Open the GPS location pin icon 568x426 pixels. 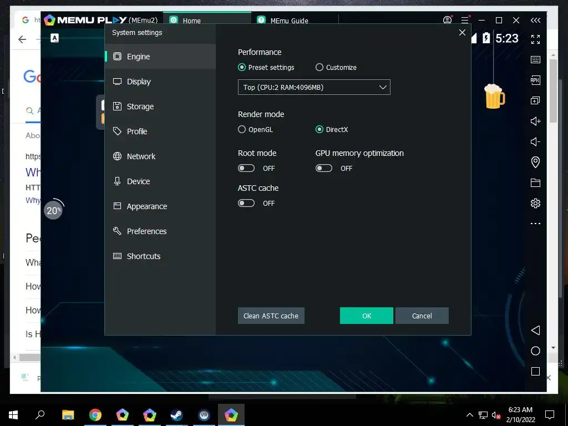click(x=535, y=162)
